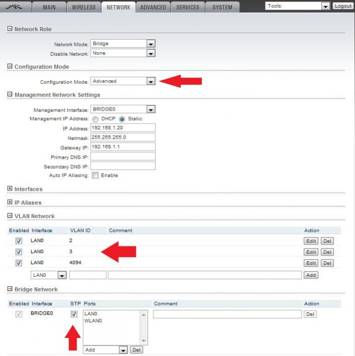Disable VLAN ID 3 enabled checkbox
The width and height of the screenshot is (355, 356).
[19, 252]
